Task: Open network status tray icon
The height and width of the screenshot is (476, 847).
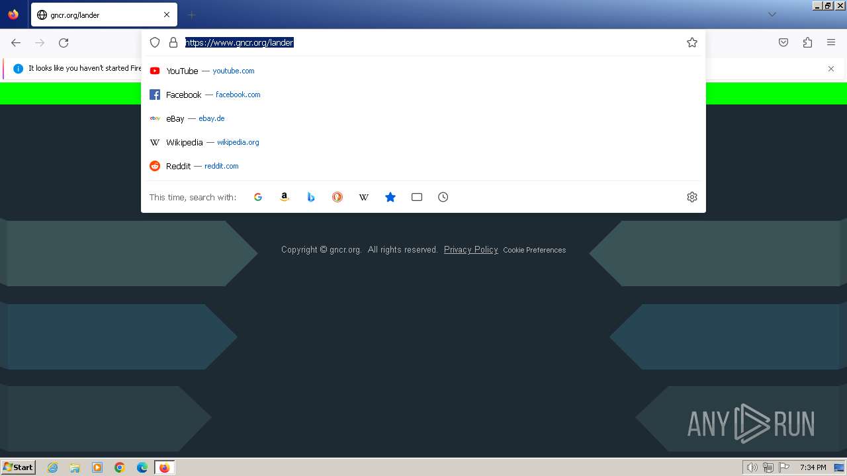Action: tap(768, 467)
